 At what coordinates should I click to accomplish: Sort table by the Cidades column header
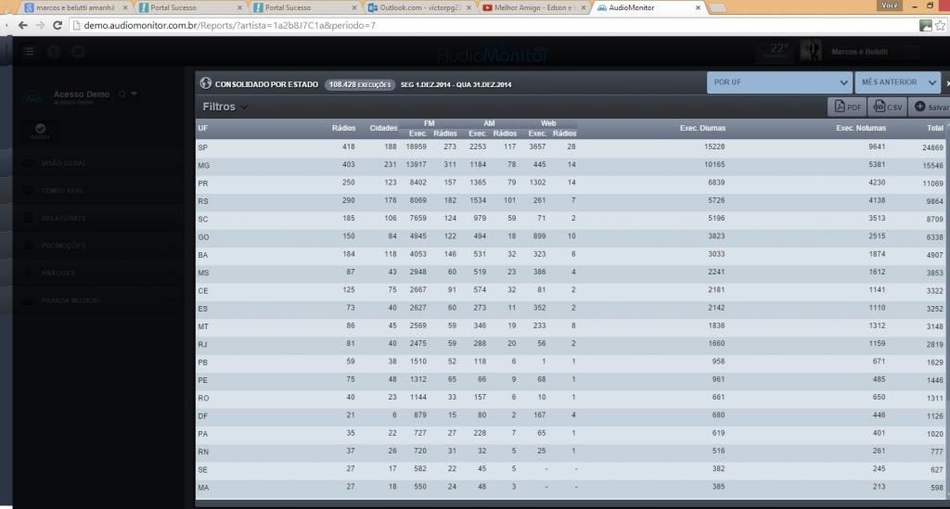(x=383, y=128)
